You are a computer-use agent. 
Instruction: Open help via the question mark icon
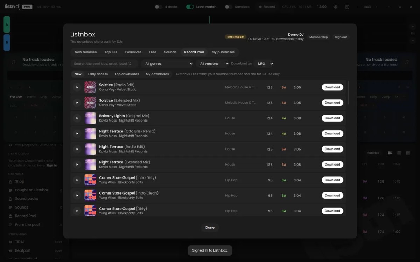[x=347, y=7]
